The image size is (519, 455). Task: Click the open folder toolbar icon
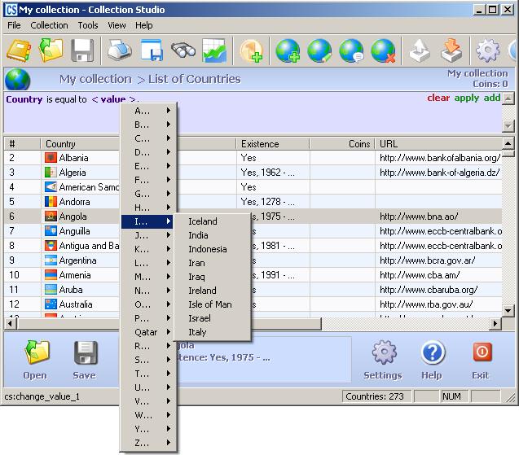point(51,50)
